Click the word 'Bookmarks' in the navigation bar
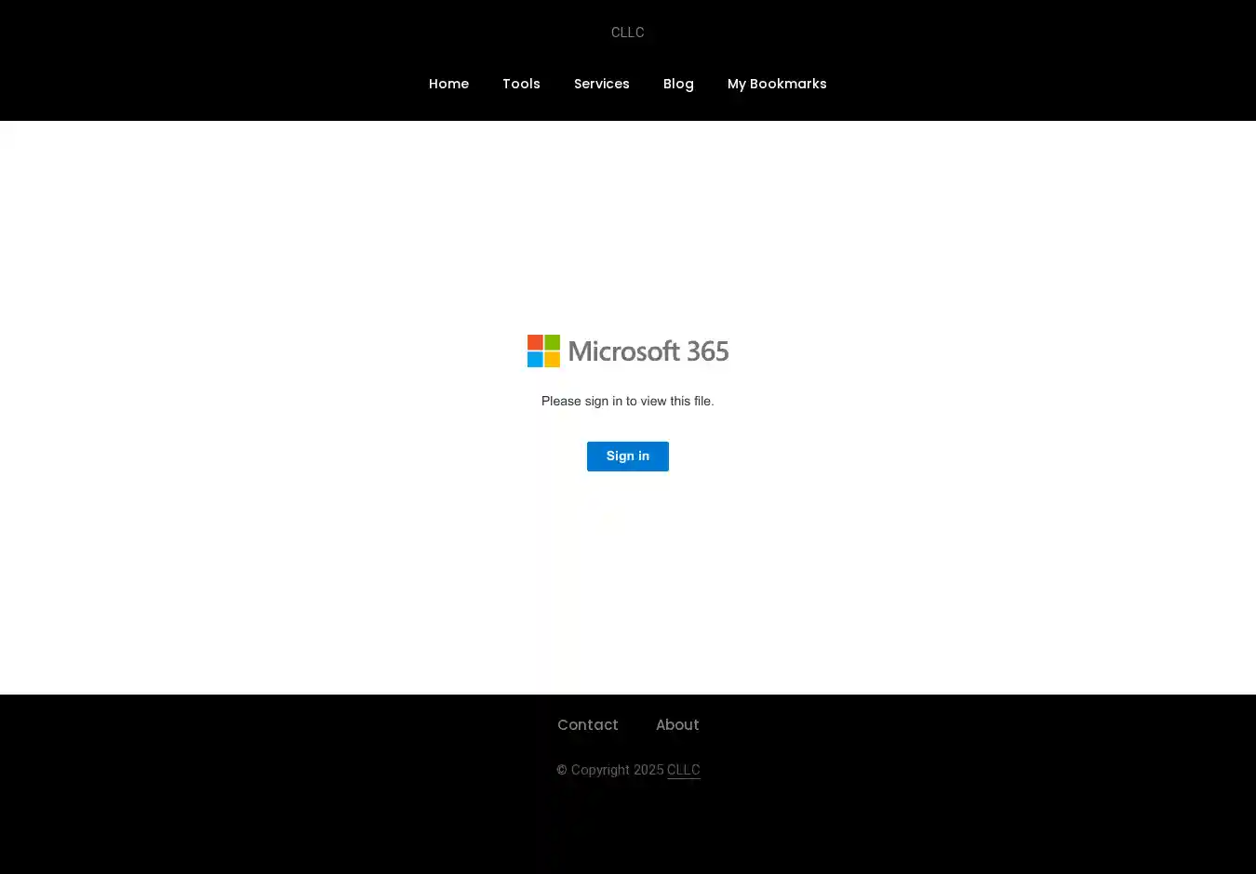The image size is (1256, 874). click(x=788, y=84)
